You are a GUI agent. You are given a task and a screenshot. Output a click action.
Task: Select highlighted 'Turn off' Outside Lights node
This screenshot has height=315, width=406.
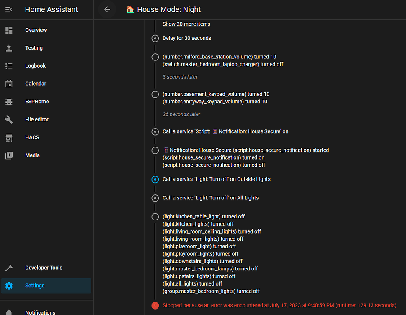click(x=155, y=180)
